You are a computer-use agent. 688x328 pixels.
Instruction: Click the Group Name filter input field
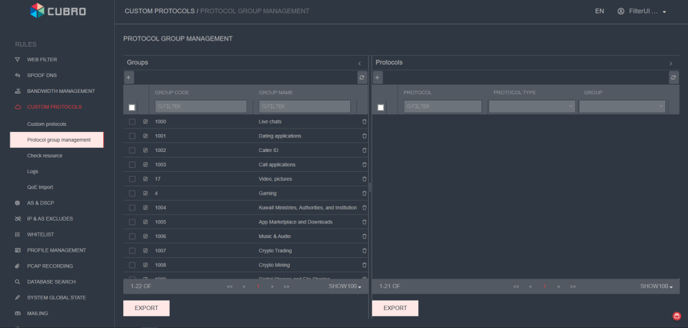304,107
